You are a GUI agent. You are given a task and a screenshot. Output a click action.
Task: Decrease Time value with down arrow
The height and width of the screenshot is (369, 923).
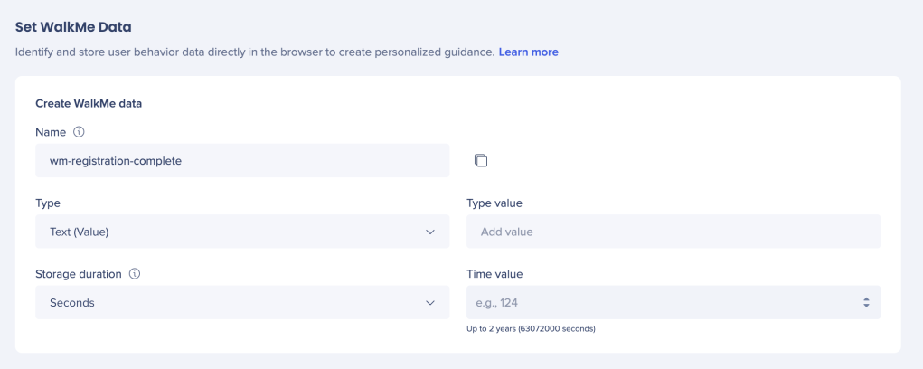pyautogui.click(x=866, y=307)
